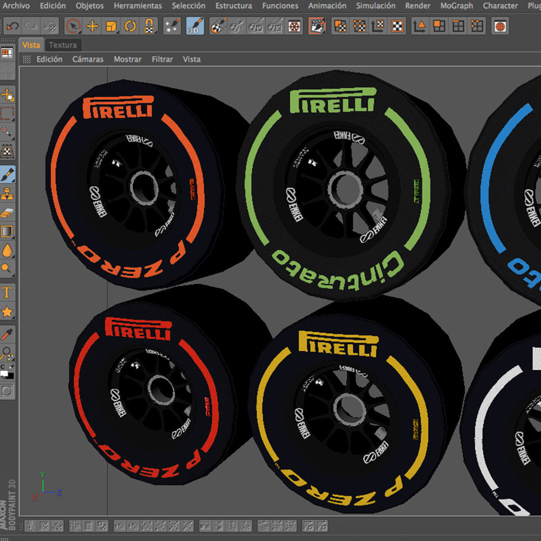Enable Projection Painting mode
This screenshot has width=541, height=541.
click(218, 27)
